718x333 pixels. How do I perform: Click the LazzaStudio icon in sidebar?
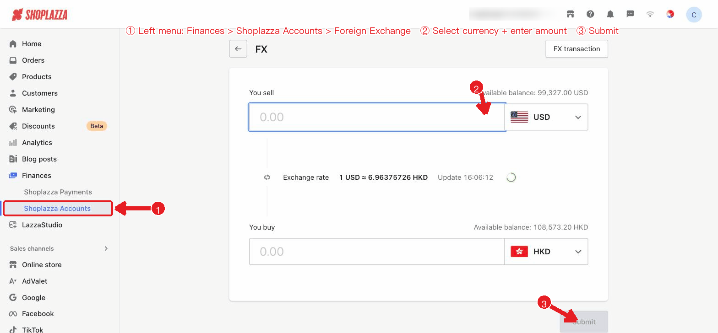coord(13,225)
